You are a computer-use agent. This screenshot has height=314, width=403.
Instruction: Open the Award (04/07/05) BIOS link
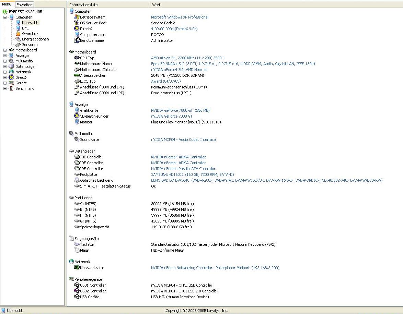click(166, 81)
